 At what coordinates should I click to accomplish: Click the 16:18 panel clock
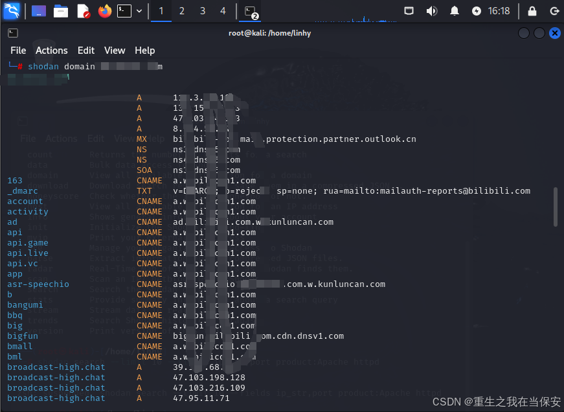click(x=499, y=11)
